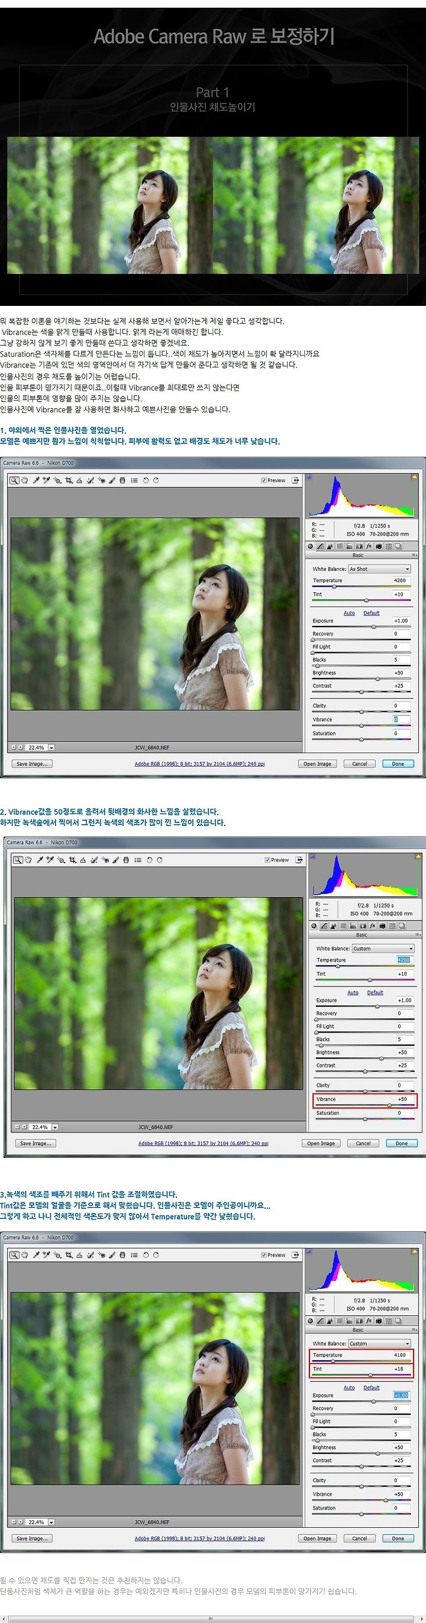This screenshot has width=426, height=1623.
Task: Choose Targeted Adjustment tool in first Camera Raw window
Action: [x=57, y=480]
